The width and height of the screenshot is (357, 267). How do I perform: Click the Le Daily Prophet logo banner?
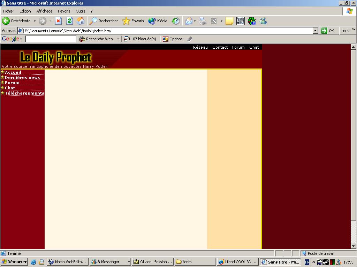pyautogui.click(x=56, y=57)
